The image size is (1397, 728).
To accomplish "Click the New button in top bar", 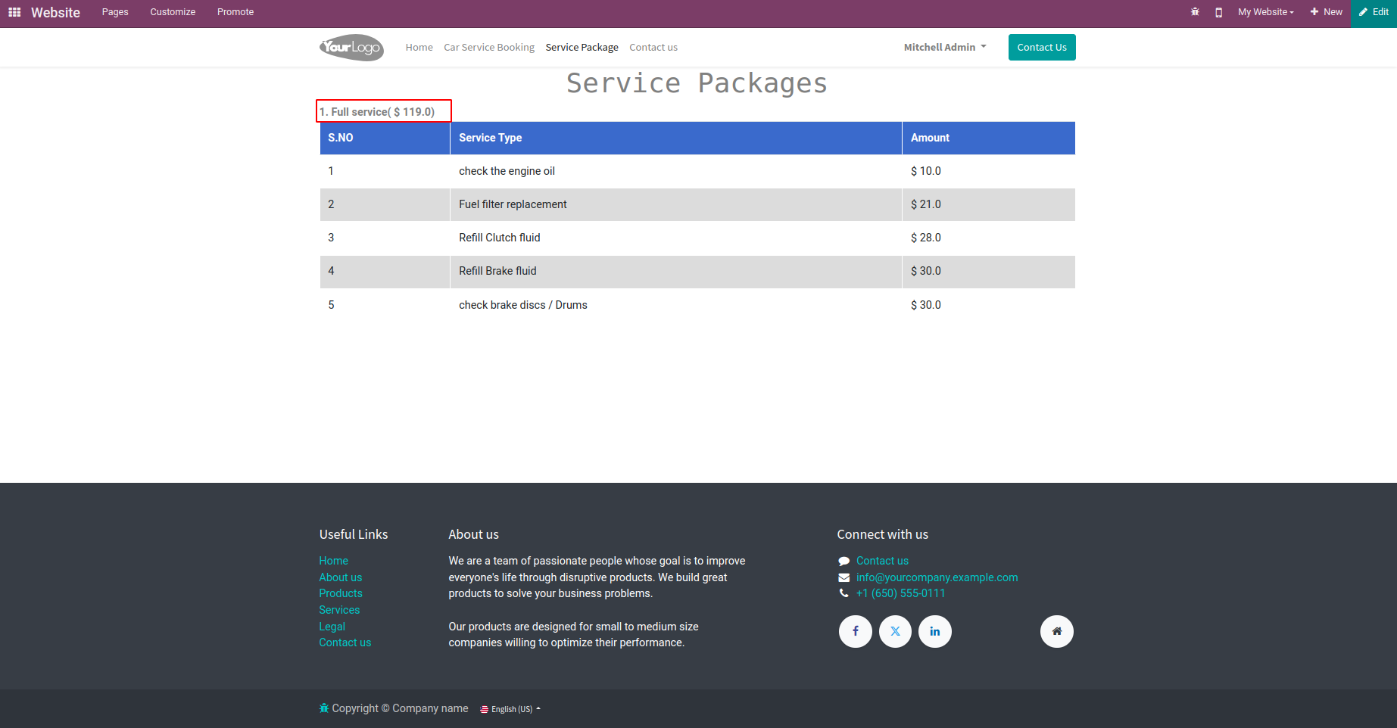I will 1327,12.
